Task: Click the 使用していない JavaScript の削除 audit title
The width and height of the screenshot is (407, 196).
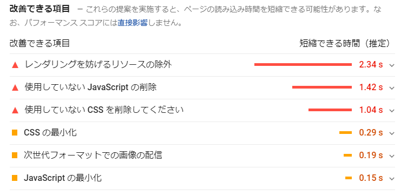Action: point(90,87)
